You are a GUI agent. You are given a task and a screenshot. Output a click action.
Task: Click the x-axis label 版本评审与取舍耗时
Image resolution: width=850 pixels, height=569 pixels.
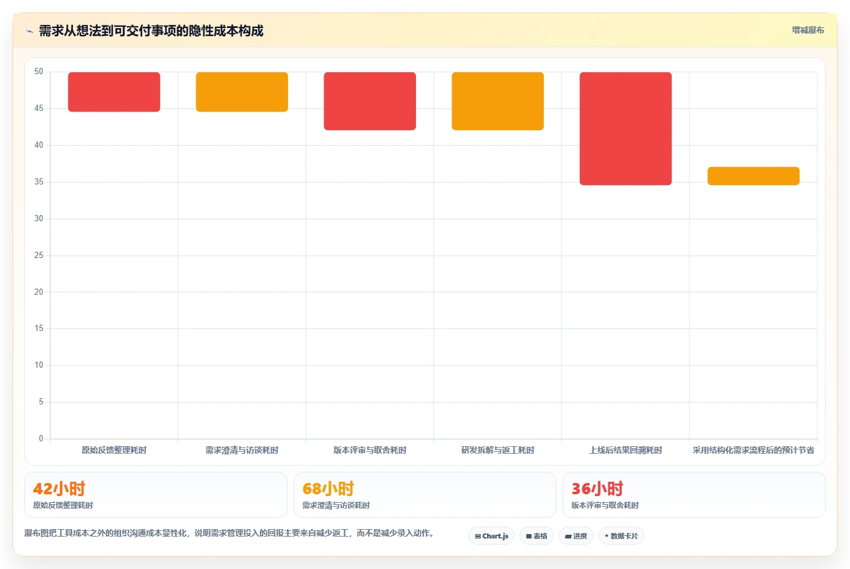[x=370, y=450]
